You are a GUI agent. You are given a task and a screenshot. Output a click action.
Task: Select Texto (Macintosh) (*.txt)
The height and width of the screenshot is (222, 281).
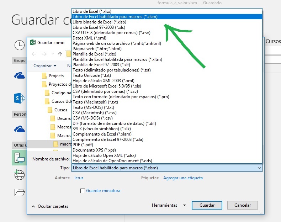tap(167, 102)
